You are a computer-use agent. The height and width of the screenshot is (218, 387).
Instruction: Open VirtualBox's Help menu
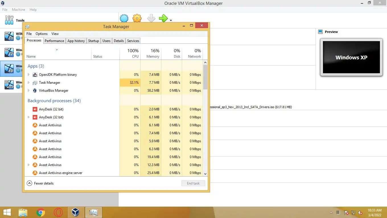33,9
